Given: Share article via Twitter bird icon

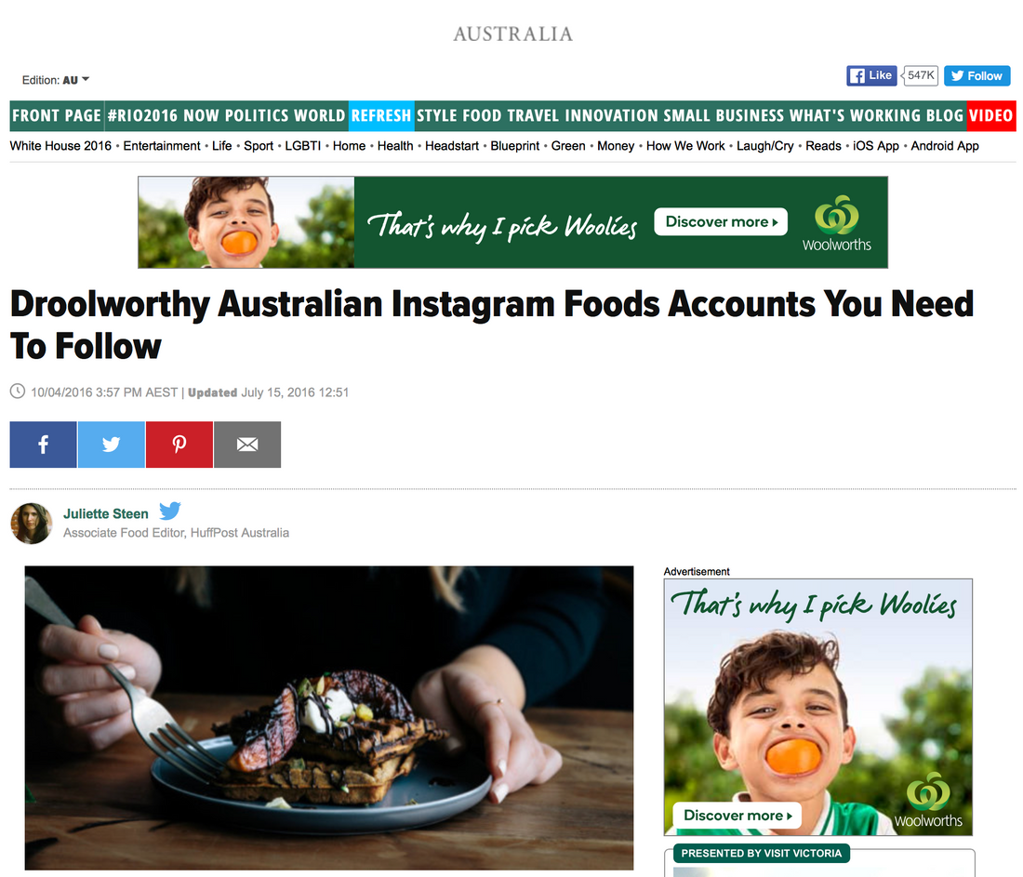Looking at the screenshot, I should click(112, 445).
